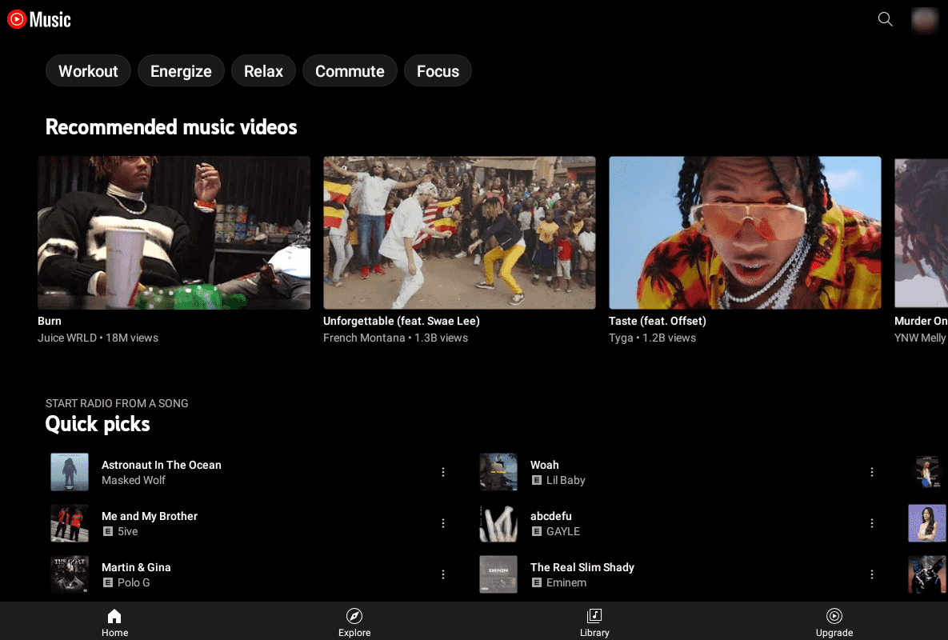
Task: Click the YouTube Music logo
Action: coord(39,19)
